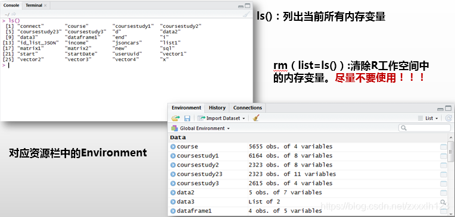Viewport: 455px width, 217px height.
Task: Click the "6164 obs. of 8 variables" value
Action: click(x=291, y=156)
